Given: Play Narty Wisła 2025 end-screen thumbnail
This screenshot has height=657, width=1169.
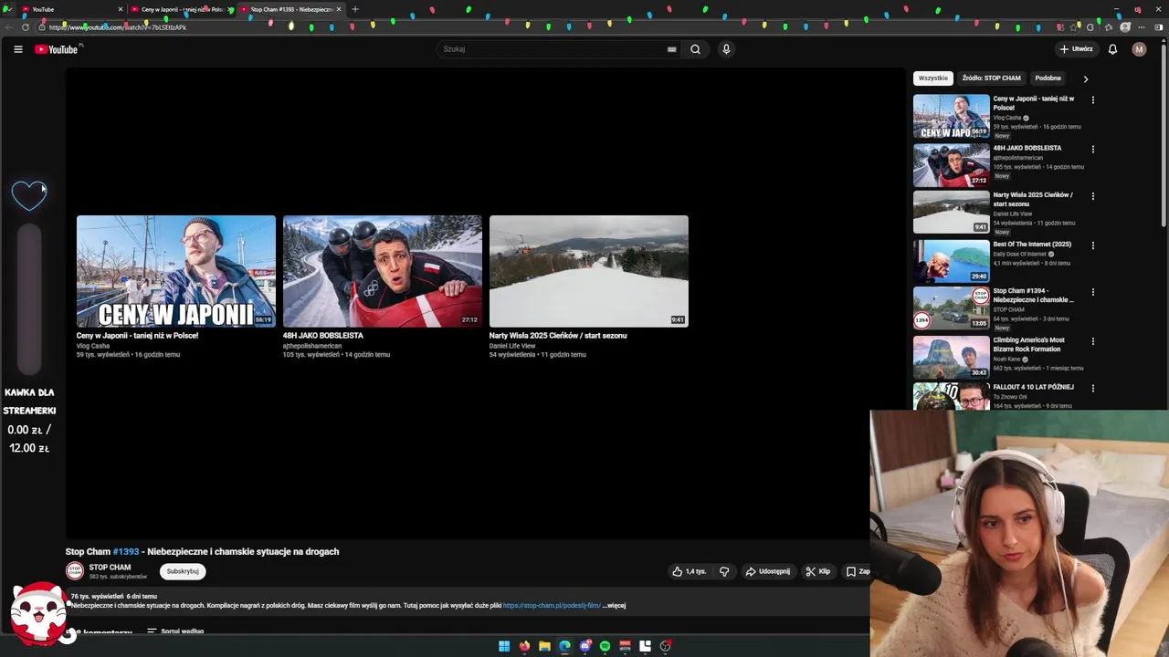Looking at the screenshot, I should tap(589, 271).
